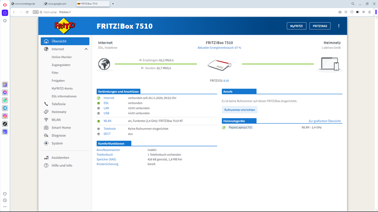
Task: Click the DECT connection link
Action: coord(107,134)
